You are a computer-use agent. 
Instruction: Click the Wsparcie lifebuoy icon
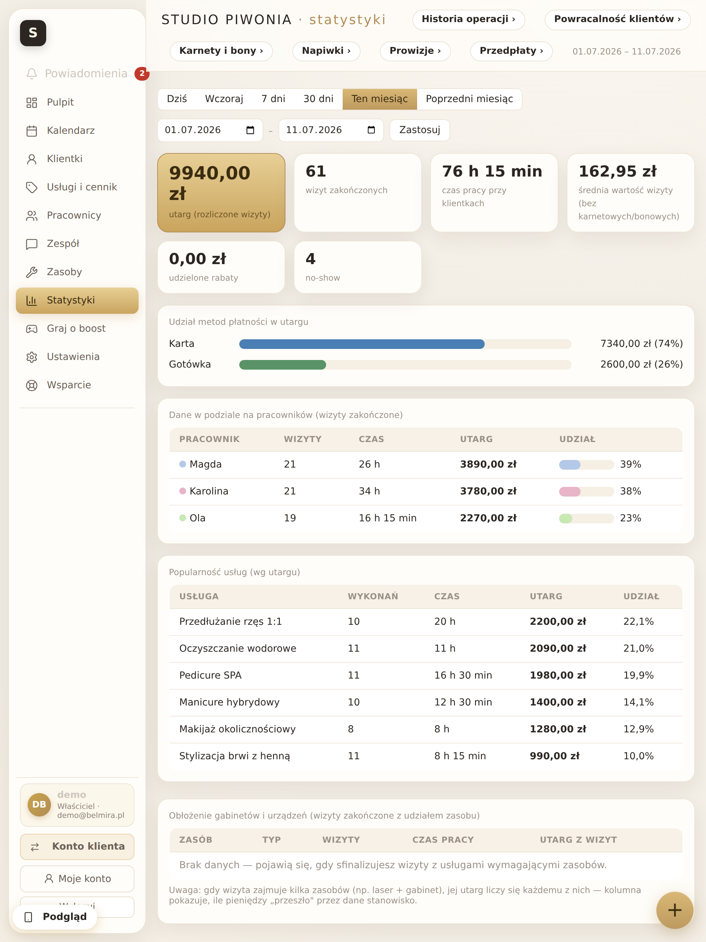pyautogui.click(x=31, y=385)
